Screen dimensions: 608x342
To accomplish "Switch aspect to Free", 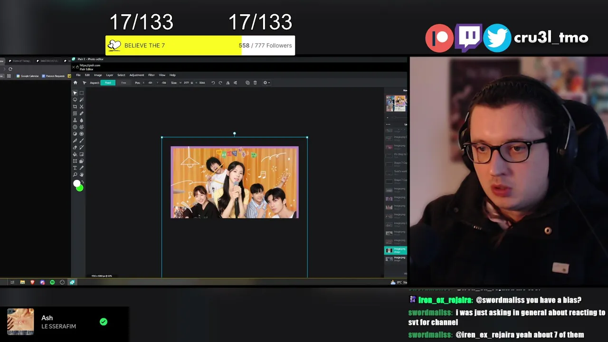I will [123, 83].
